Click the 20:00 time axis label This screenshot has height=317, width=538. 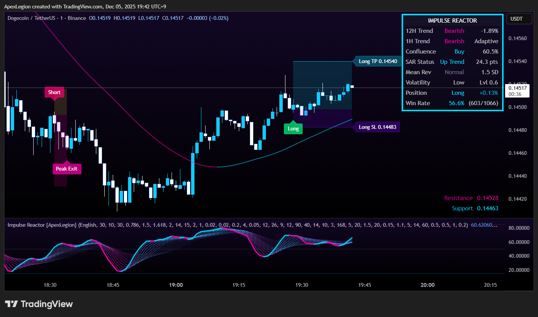click(x=428, y=285)
